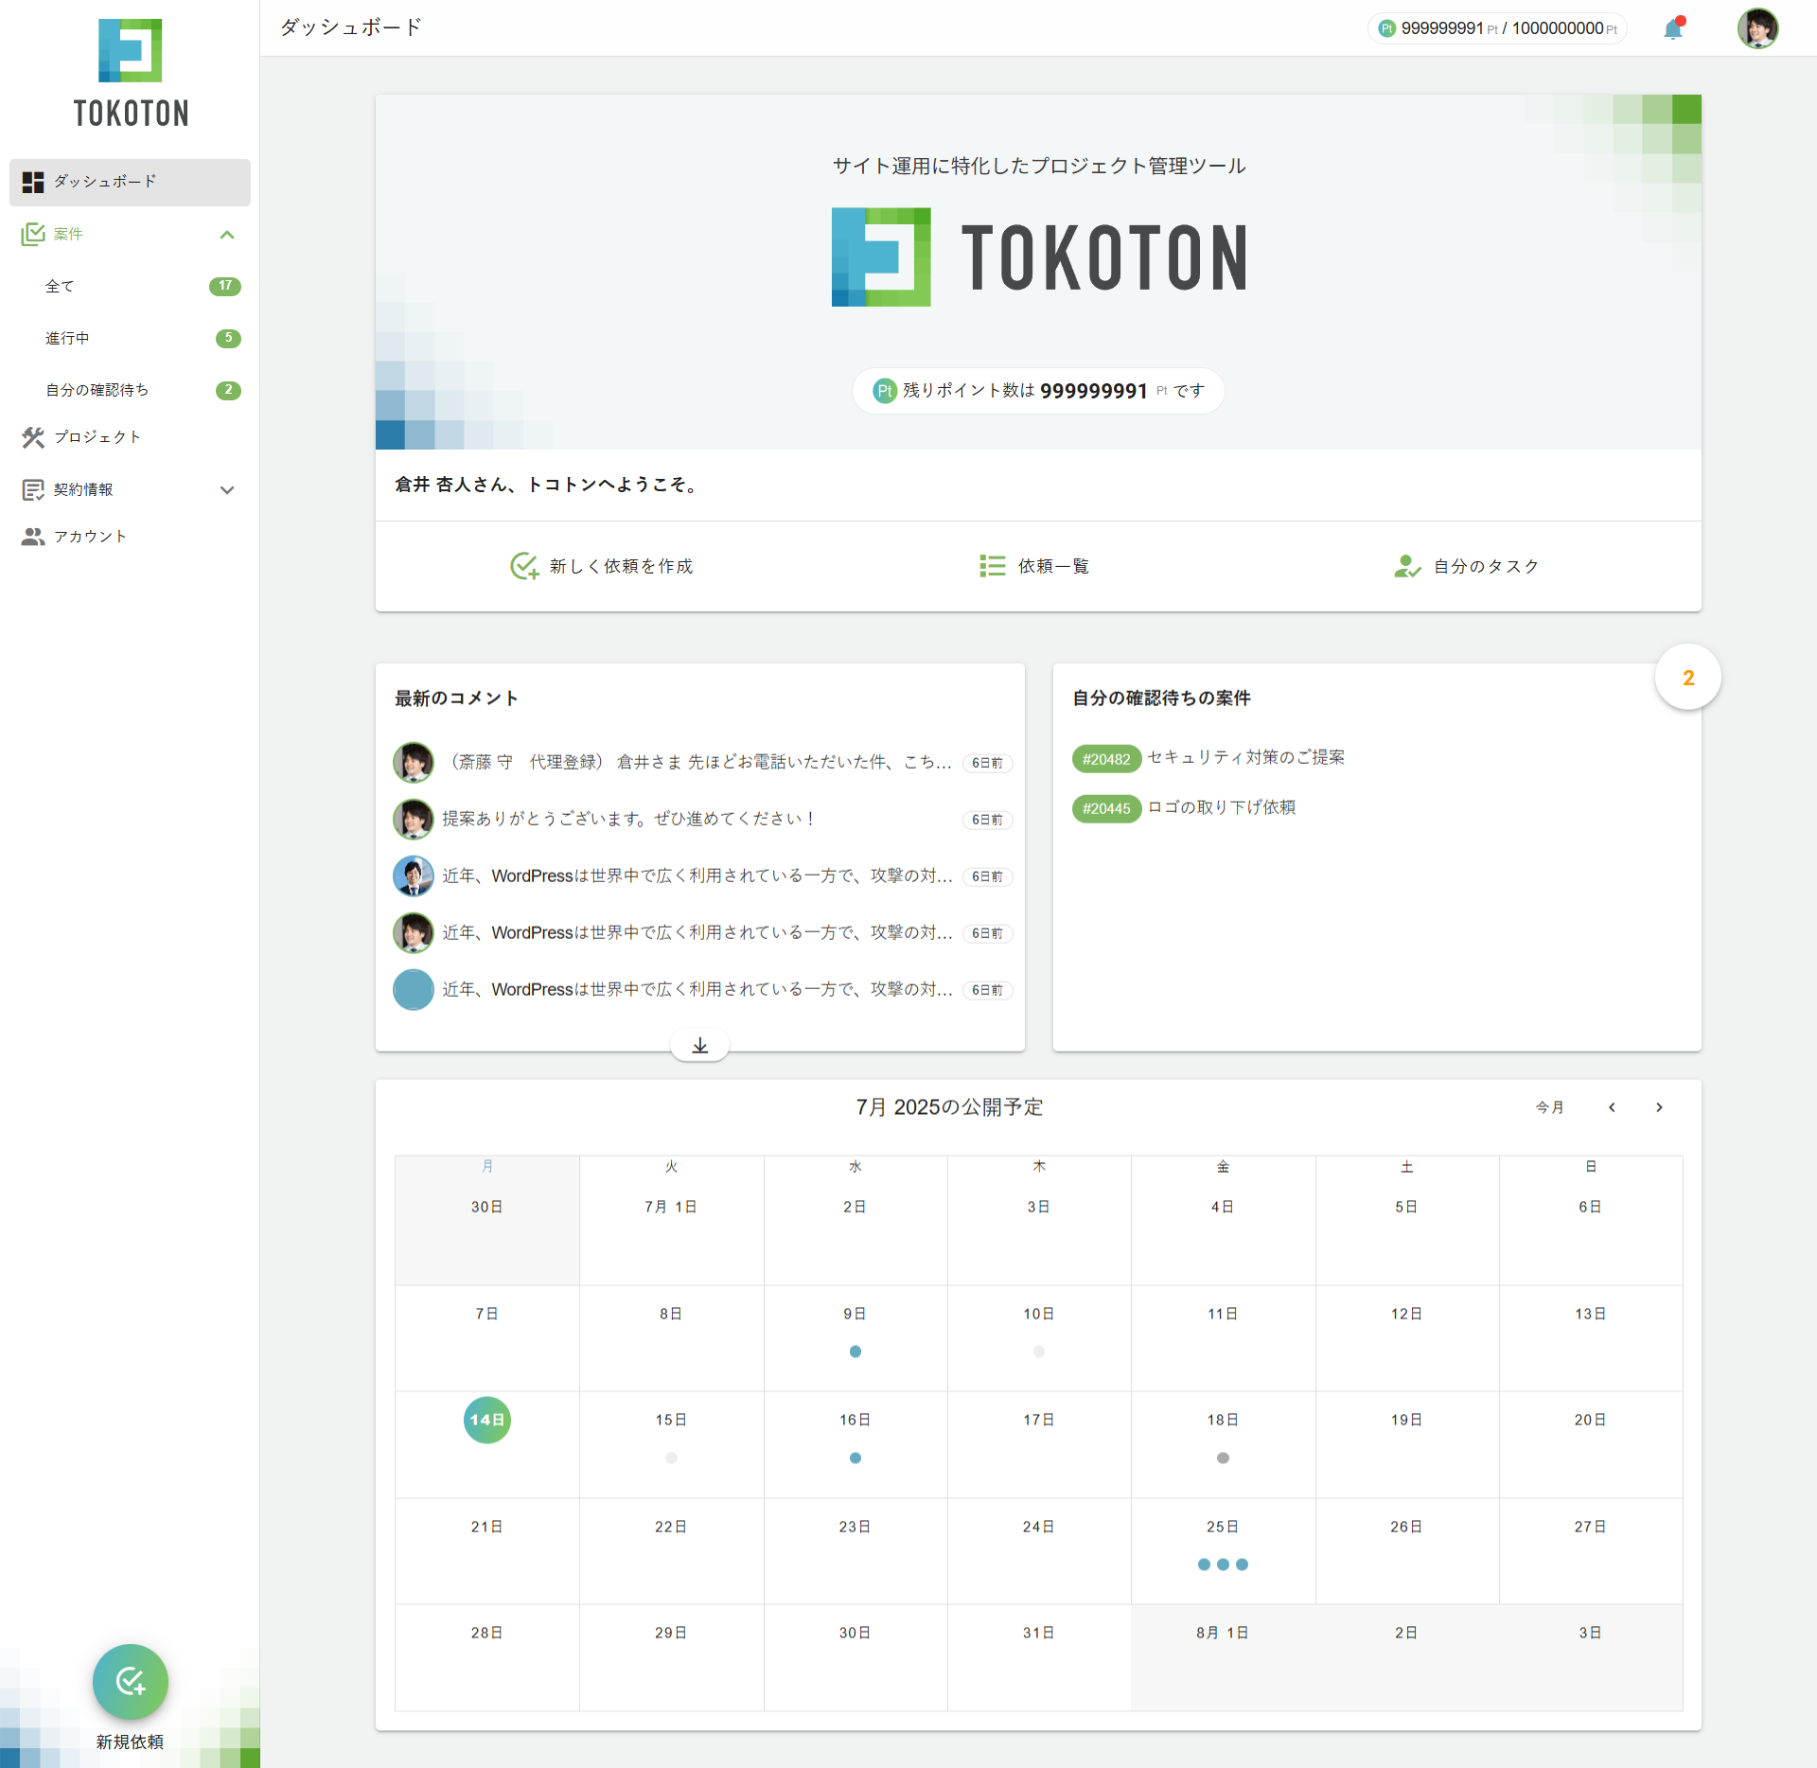Open the プロジェクト sidebar item
The width and height of the screenshot is (1817, 1768).
130,437
